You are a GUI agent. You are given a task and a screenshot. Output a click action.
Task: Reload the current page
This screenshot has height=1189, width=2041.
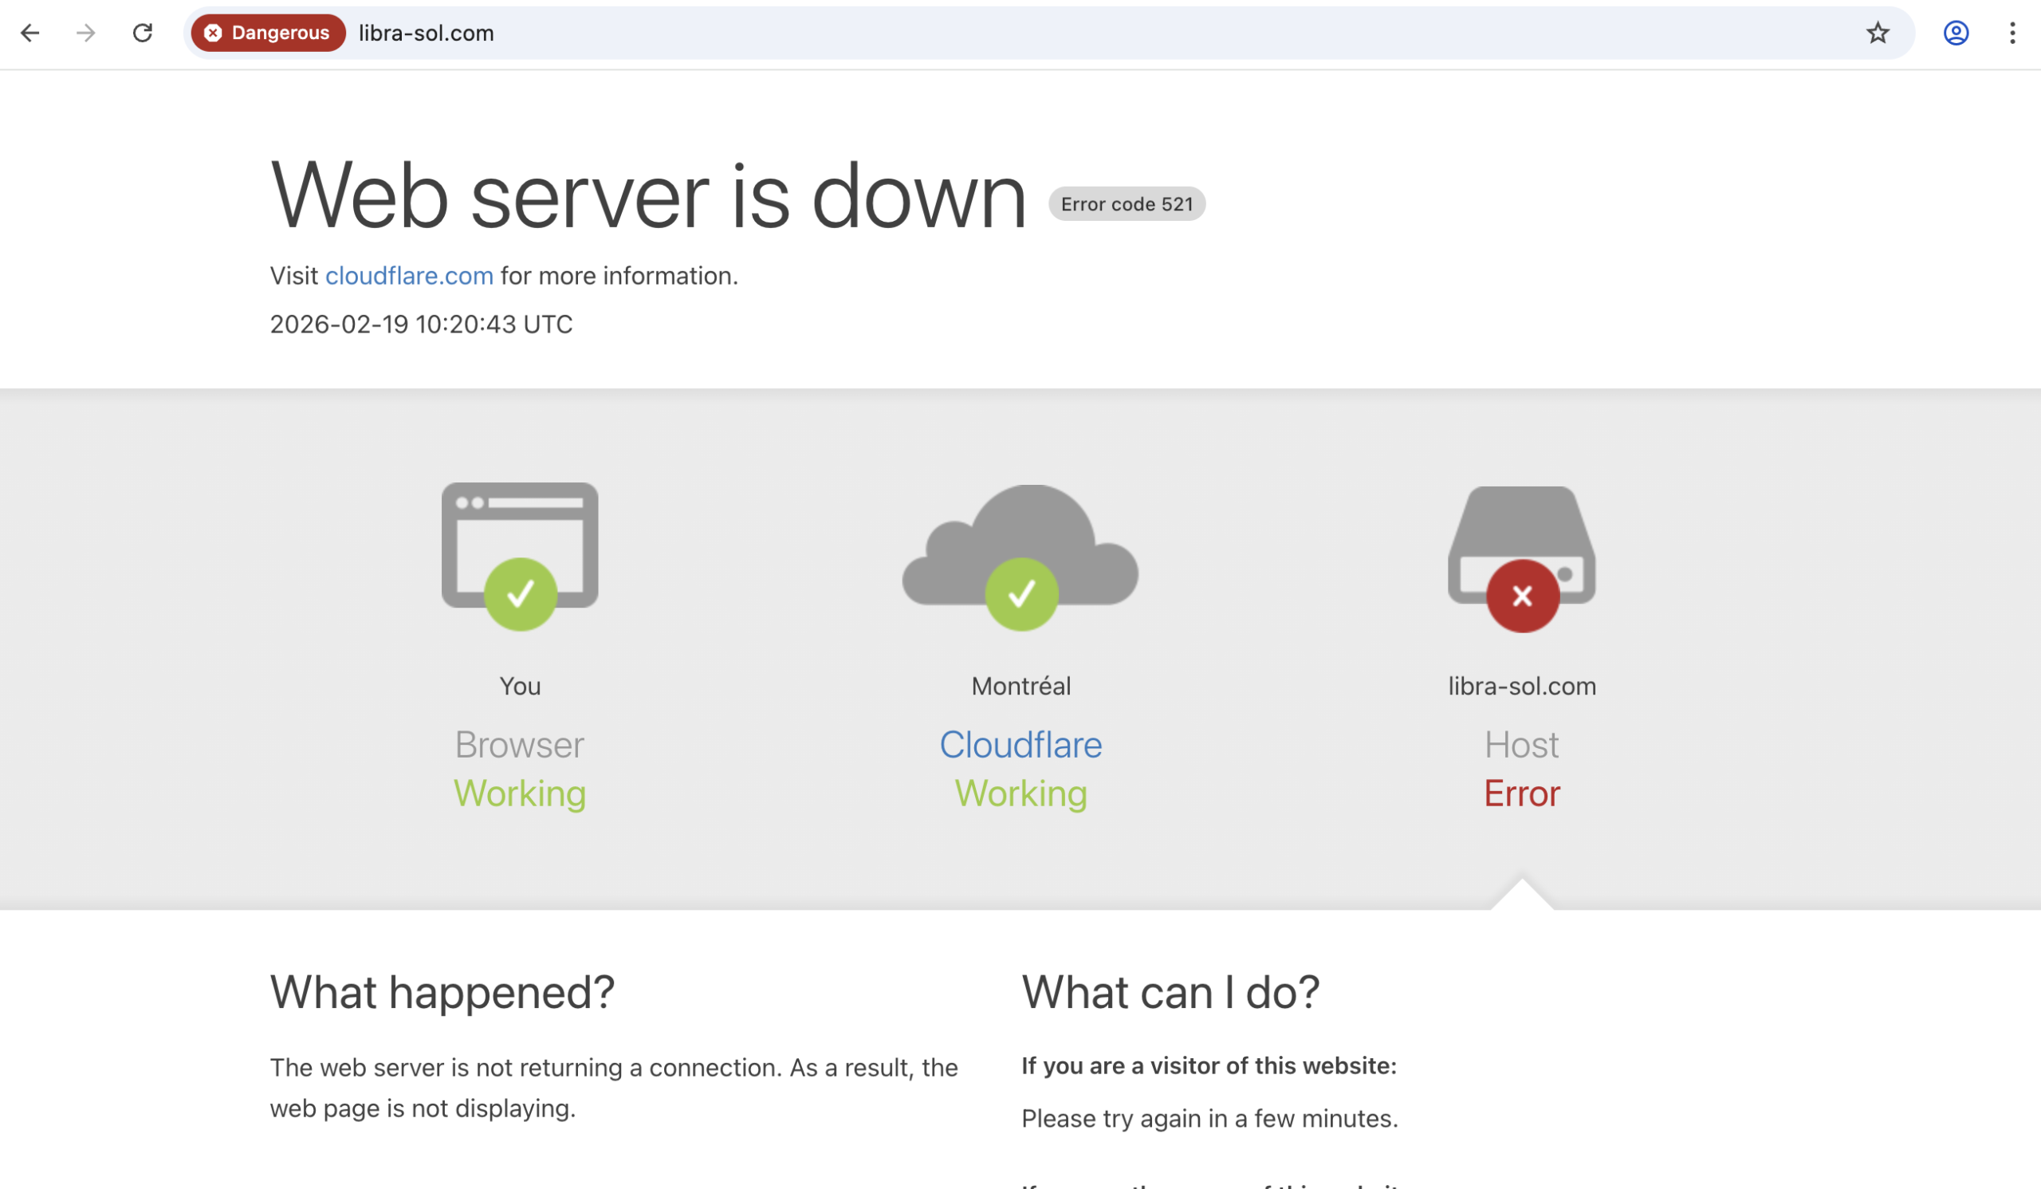tap(143, 33)
